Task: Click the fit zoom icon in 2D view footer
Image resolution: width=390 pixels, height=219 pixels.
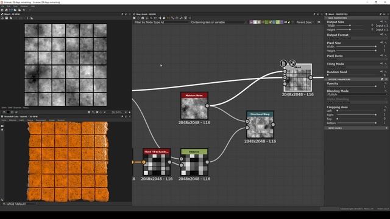Action: click(97, 112)
